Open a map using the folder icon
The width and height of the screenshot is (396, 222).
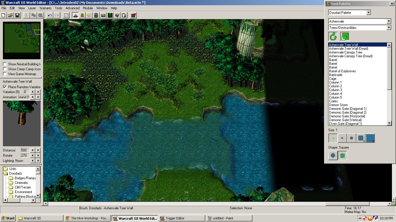[x=10, y=15]
